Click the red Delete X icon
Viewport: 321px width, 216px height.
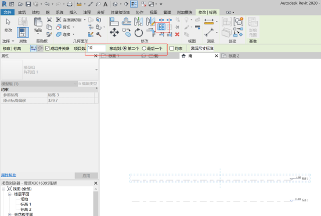pos(177,34)
